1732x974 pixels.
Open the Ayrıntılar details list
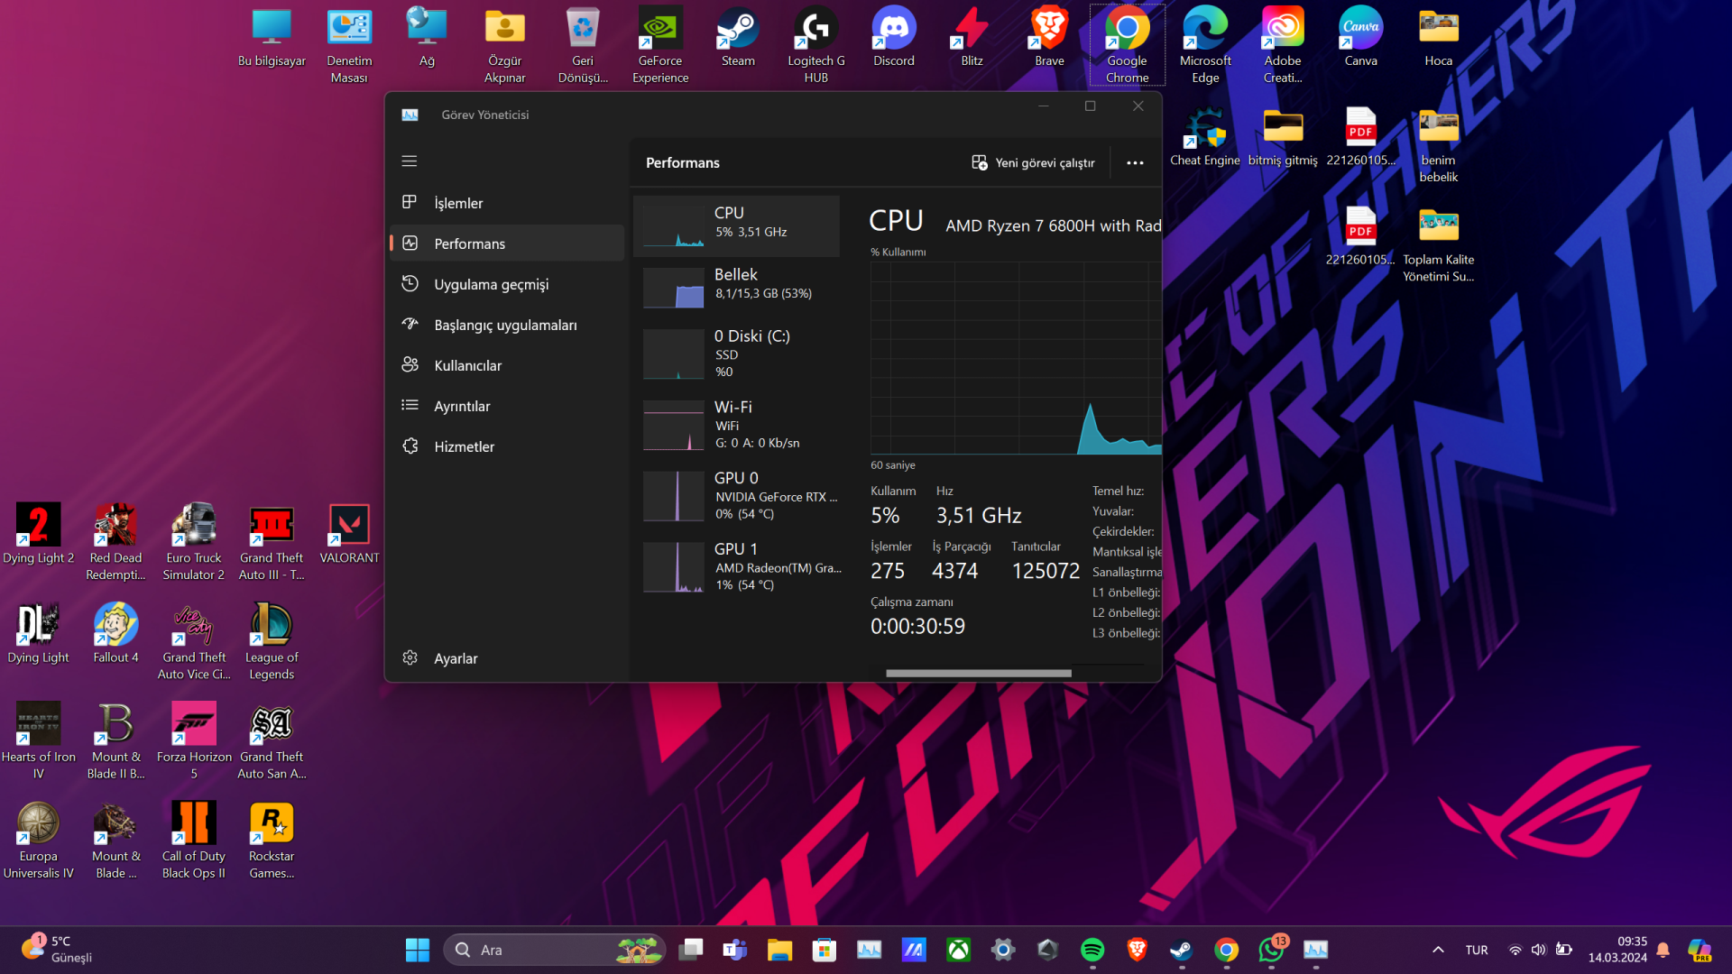(x=462, y=406)
